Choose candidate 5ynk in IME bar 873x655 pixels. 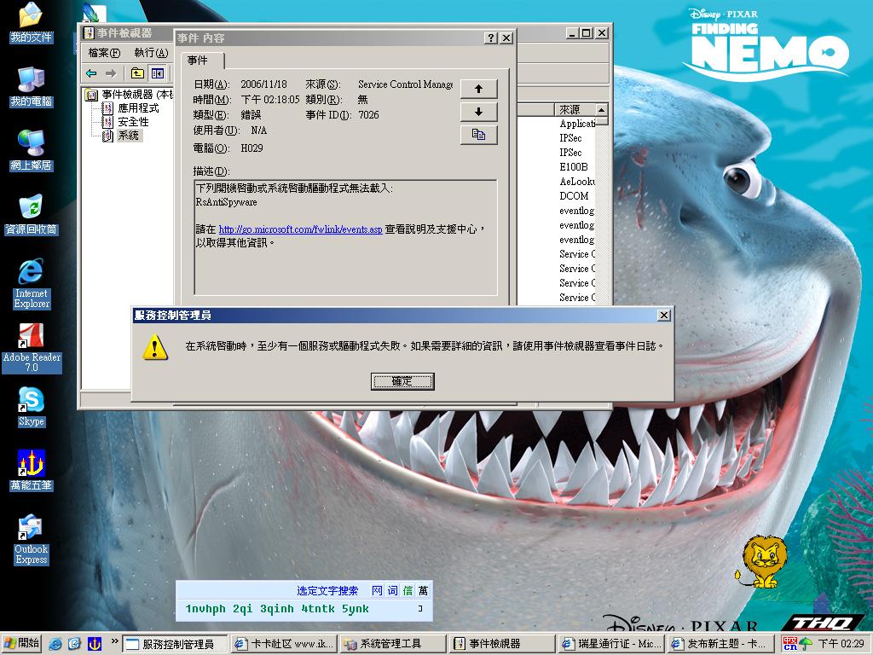[x=356, y=609]
